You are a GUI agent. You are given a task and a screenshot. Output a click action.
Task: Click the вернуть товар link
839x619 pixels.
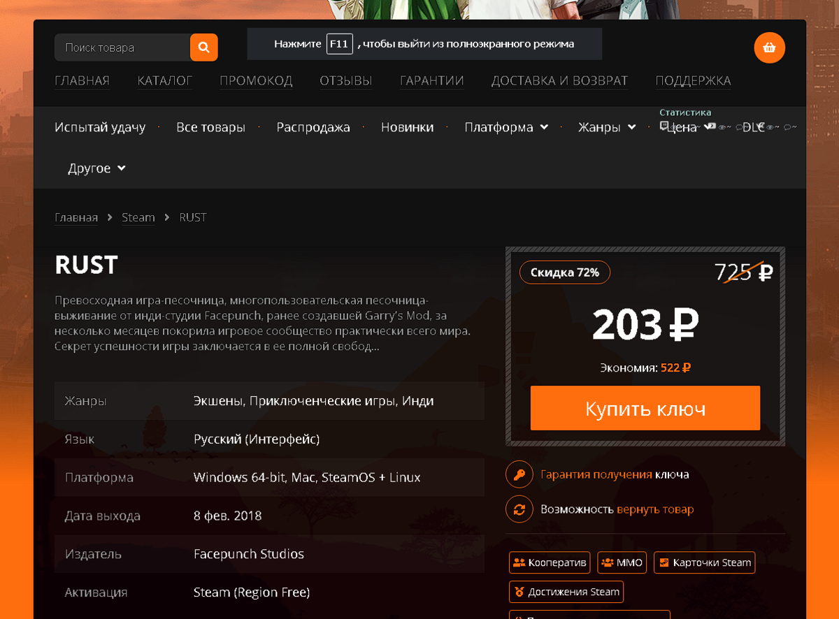[x=655, y=509]
